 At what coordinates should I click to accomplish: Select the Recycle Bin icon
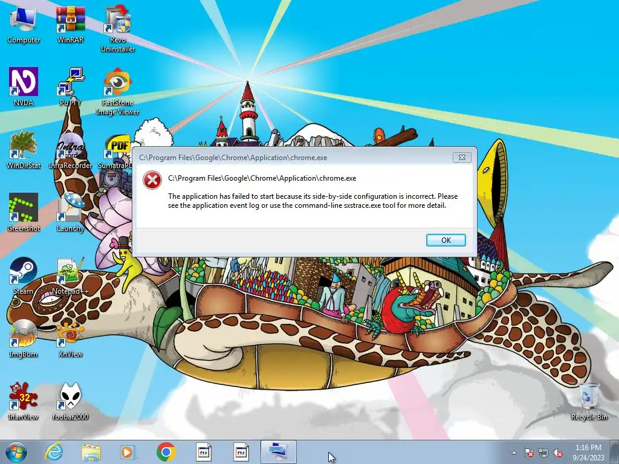click(x=589, y=401)
